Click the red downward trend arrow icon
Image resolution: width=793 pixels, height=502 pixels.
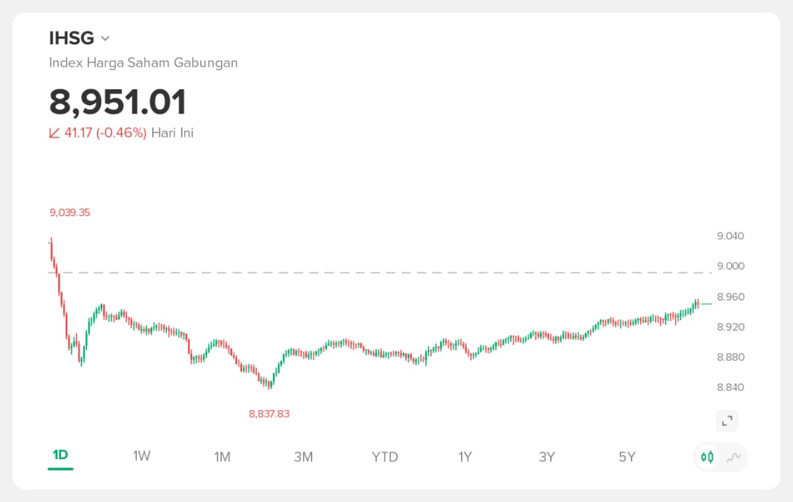pos(54,133)
